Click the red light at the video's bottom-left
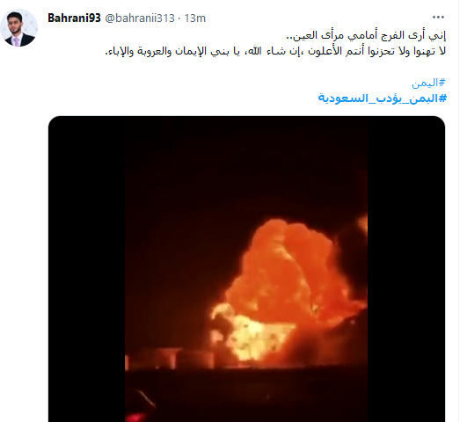Image resolution: width=460 pixels, height=422 pixels. 138,417
